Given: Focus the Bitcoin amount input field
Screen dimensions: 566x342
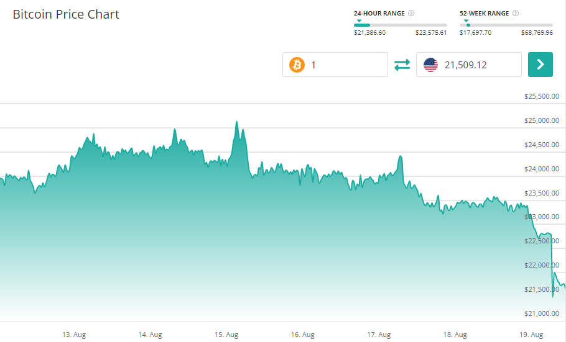Looking at the screenshot, I should tap(345, 65).
